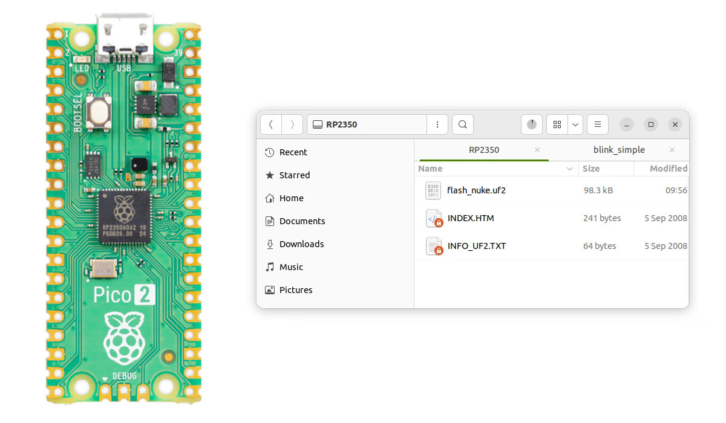Close the blink_simple tab
726x423 pixels.
coord(672,150)
